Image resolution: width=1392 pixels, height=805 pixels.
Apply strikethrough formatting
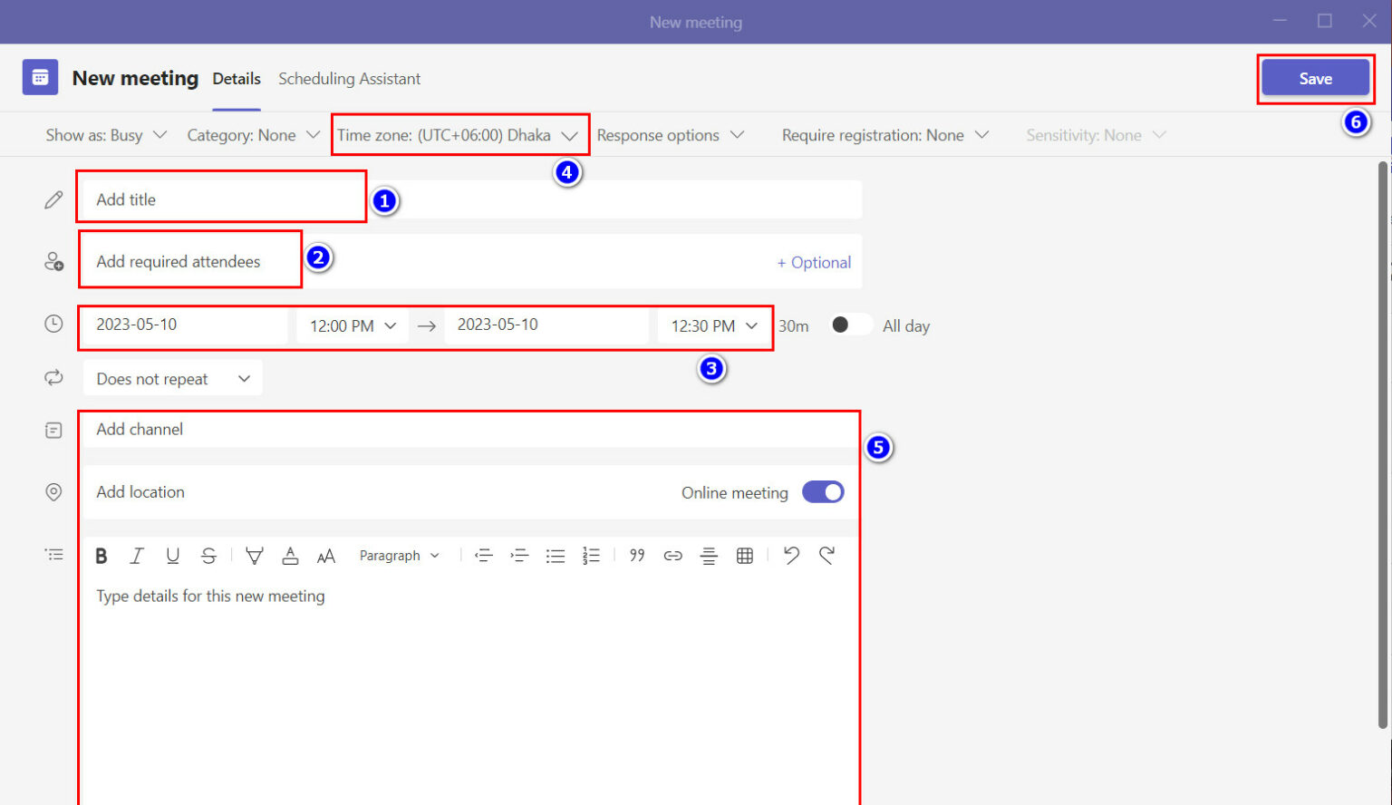pos(208,555)
